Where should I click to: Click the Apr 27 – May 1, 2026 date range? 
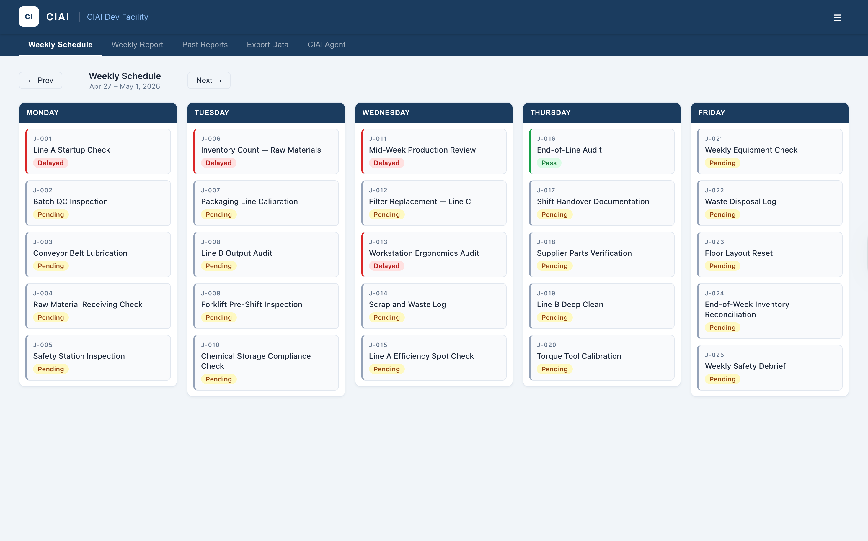tap(125, 87)
